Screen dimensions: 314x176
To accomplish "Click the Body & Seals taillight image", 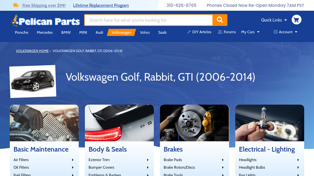I will coord(119,123).
